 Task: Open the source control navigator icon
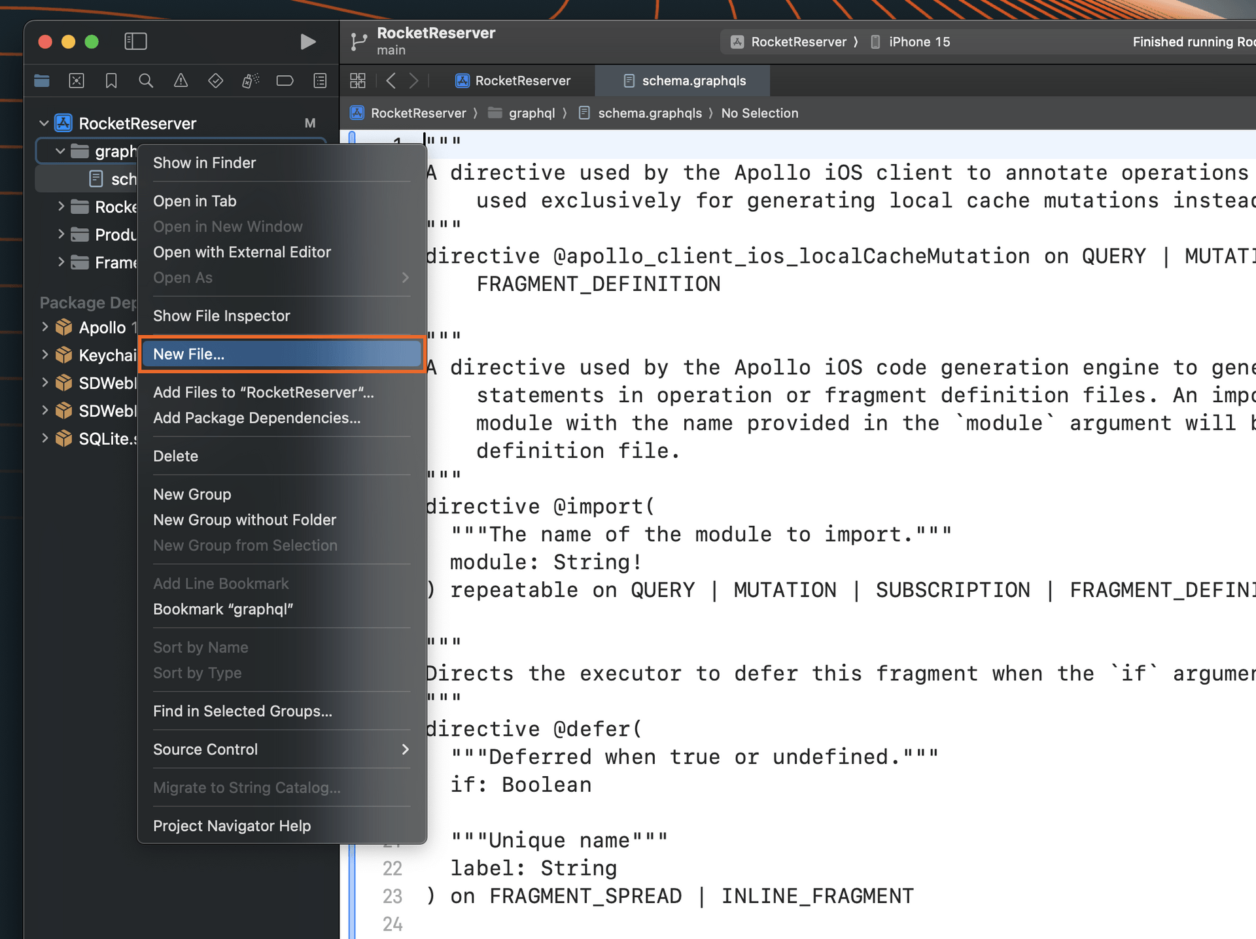(x=77, y=80)
